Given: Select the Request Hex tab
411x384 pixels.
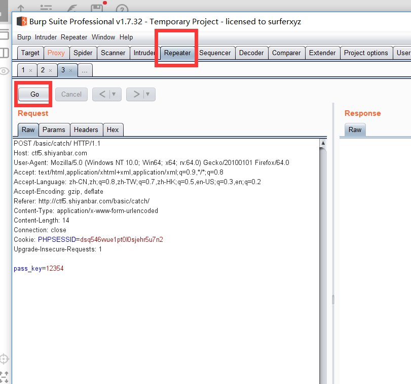Looking at the screenshot, I should [x=113, y=130].
